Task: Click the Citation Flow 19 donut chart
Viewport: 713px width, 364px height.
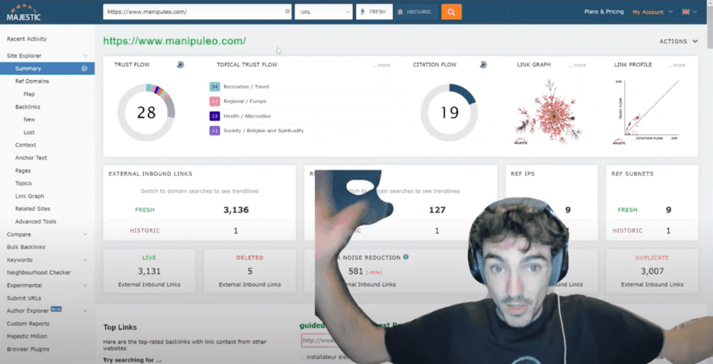Action: tap(449, 113)
